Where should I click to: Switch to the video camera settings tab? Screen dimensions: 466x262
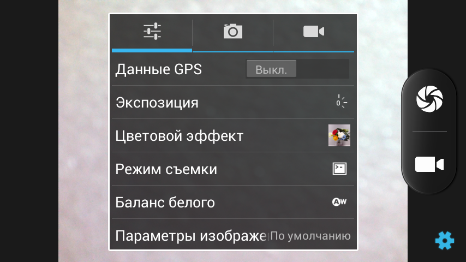pyautogui.click(x=314, y=33)
